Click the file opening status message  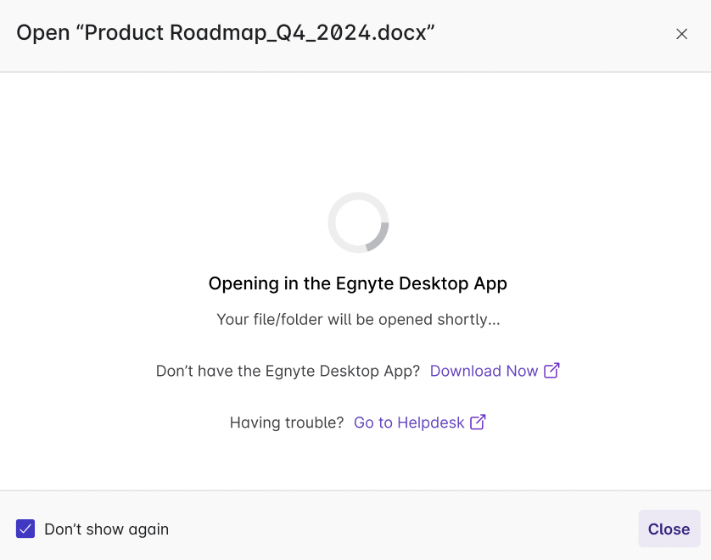[x=358, y=320]
